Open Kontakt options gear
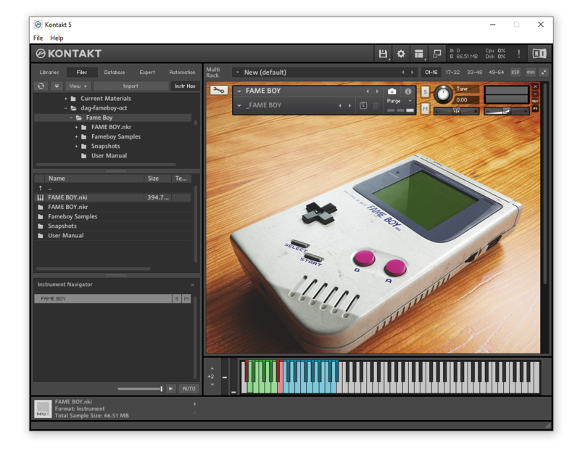This screenshot has height=455, width=580. tap(401, 54)
